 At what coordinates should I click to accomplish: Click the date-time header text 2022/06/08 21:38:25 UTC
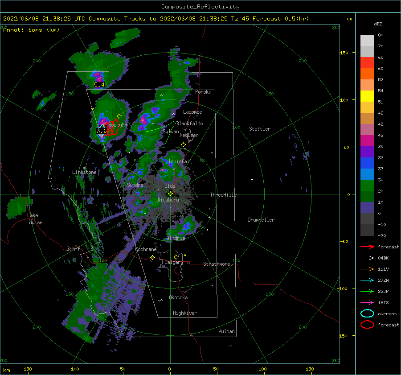click(x=44, y=19)
